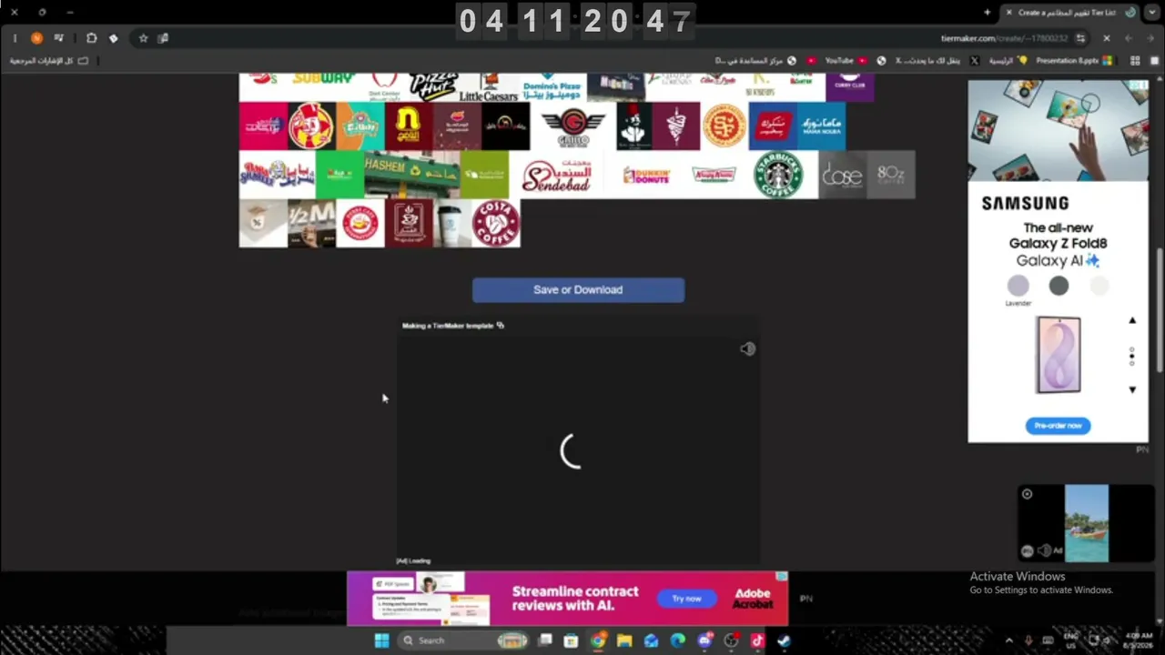Open a new browser tab
The height and width of the screenshot is (655, 1165).
(x=988, y=13)
